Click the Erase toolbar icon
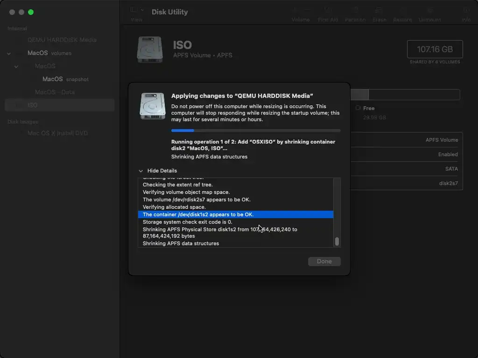This screenshot has height=358, width=478. point(379,10)
